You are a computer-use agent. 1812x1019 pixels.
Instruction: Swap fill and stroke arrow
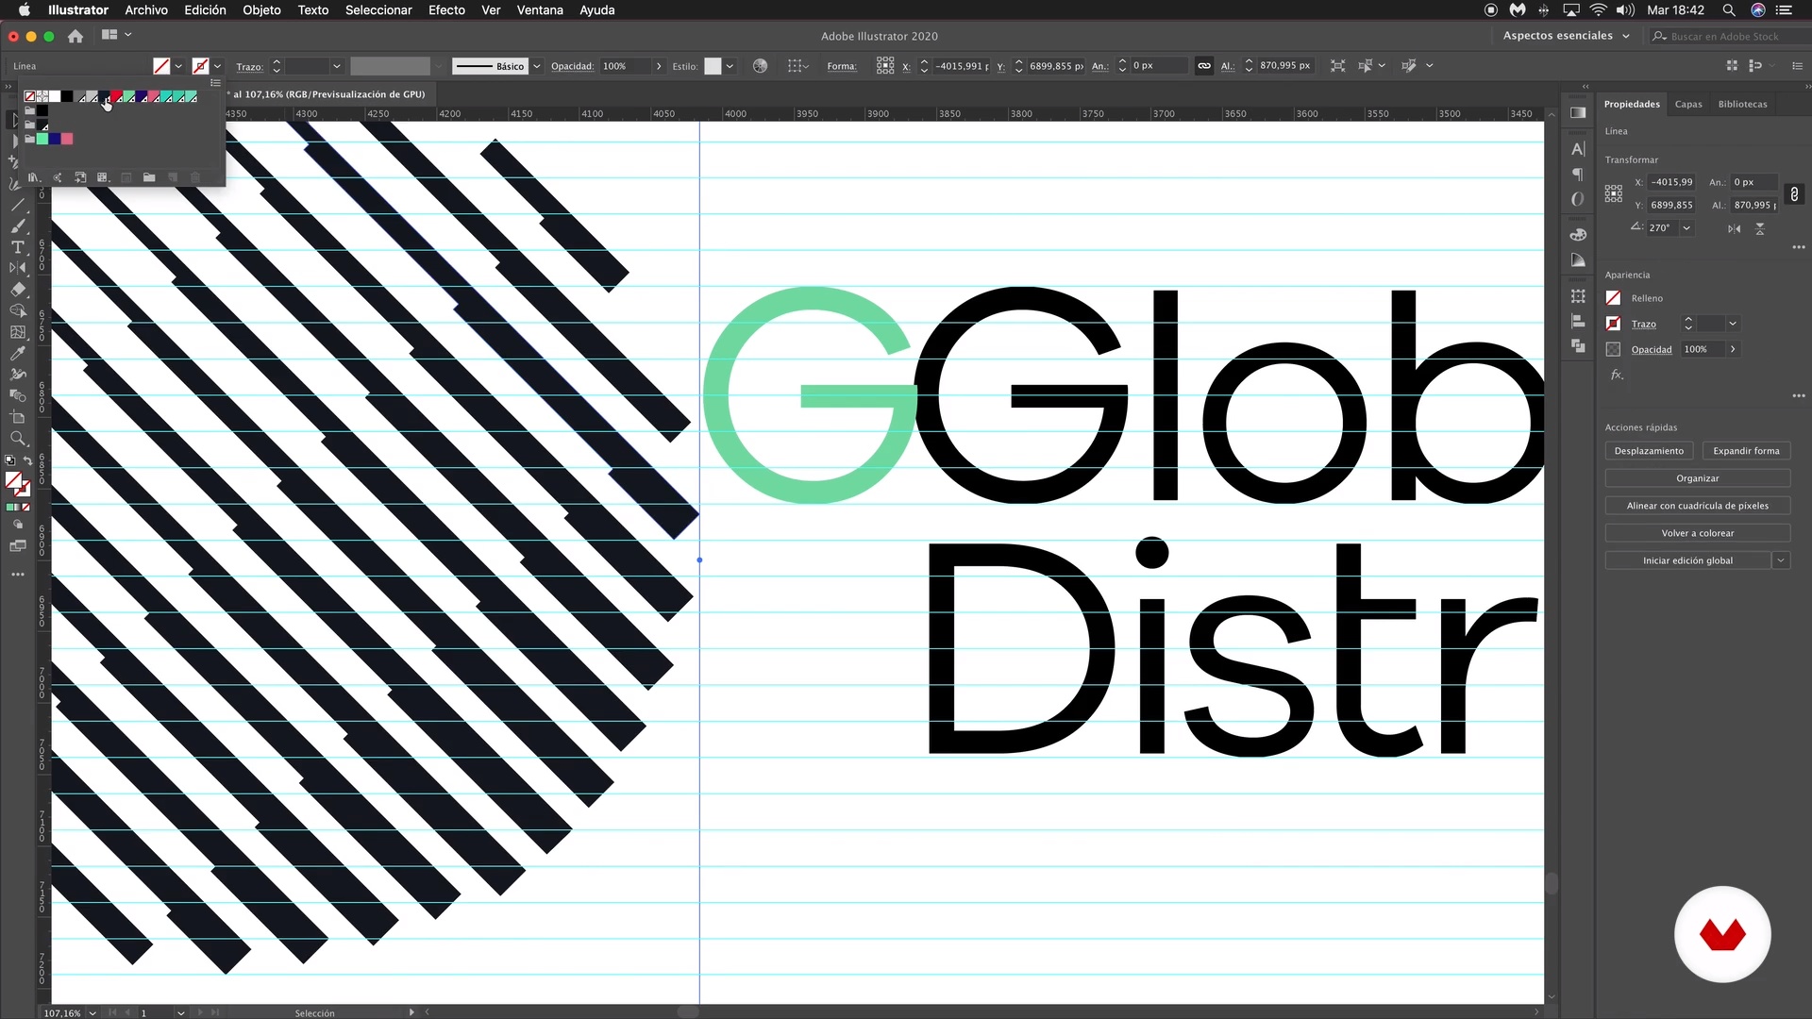pyautogui.click(x=27, y=461)
